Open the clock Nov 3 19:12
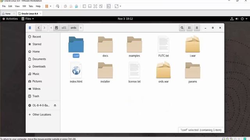The image size is (250, 140). click(x=125, y=19)
